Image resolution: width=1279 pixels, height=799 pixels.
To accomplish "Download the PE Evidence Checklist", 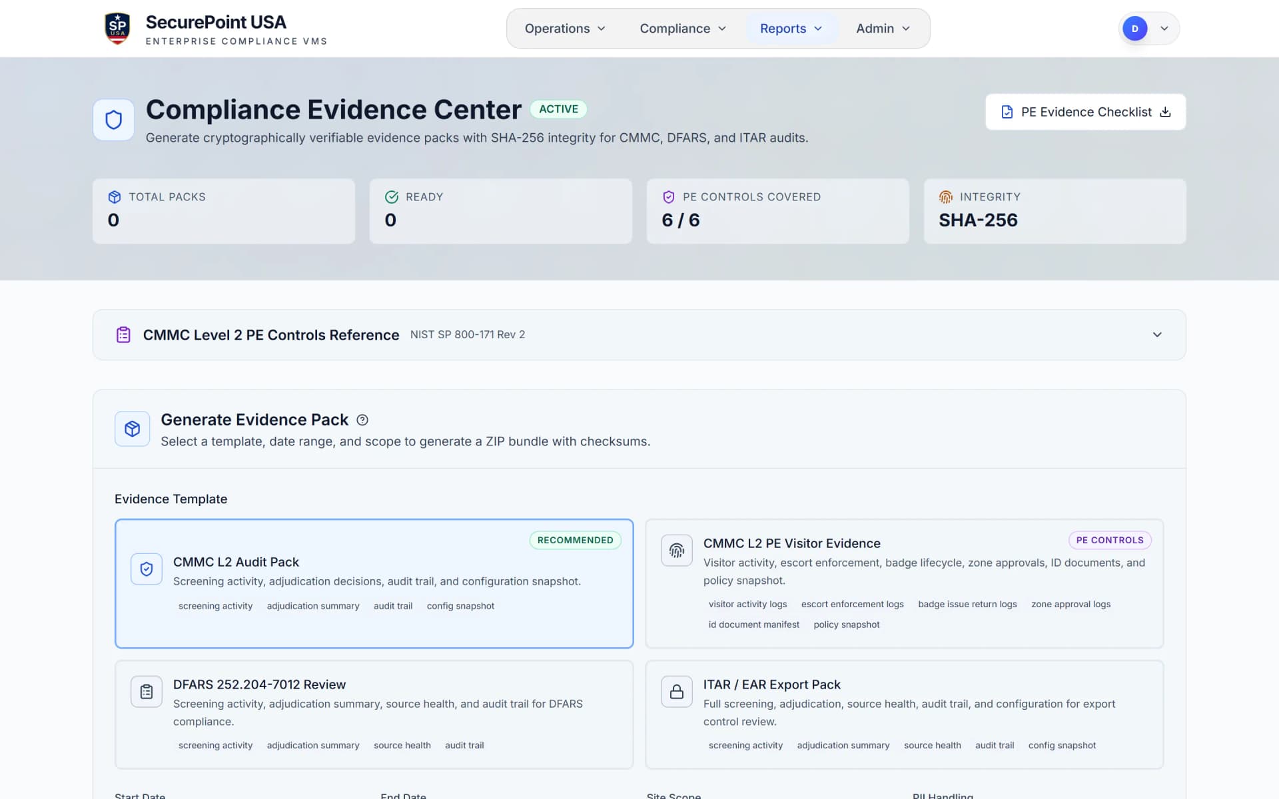I will 1086,112.
